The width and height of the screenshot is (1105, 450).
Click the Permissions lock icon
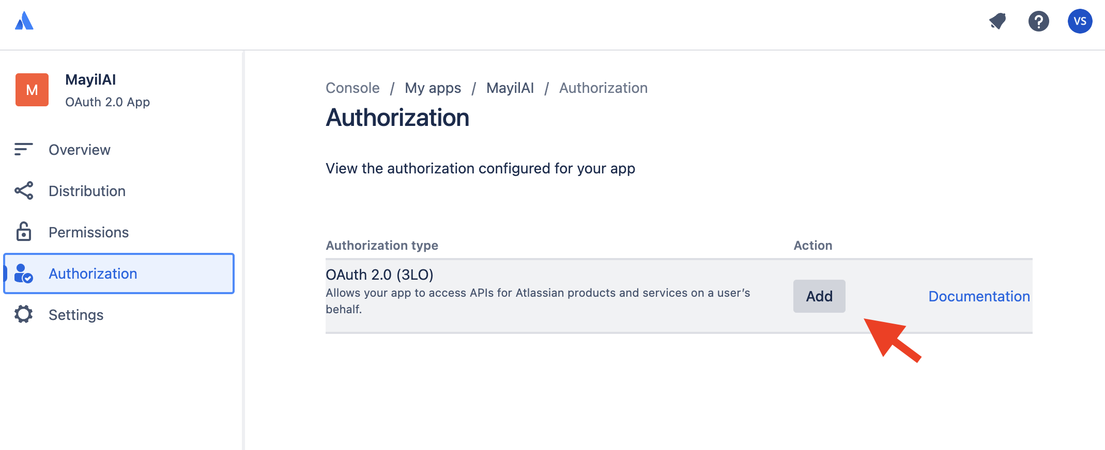click(24, 232)
